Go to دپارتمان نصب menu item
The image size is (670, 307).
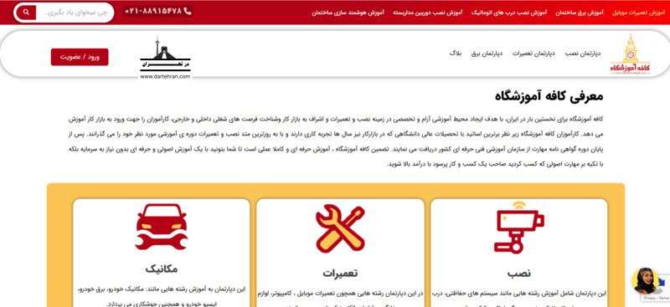point(583,54)
